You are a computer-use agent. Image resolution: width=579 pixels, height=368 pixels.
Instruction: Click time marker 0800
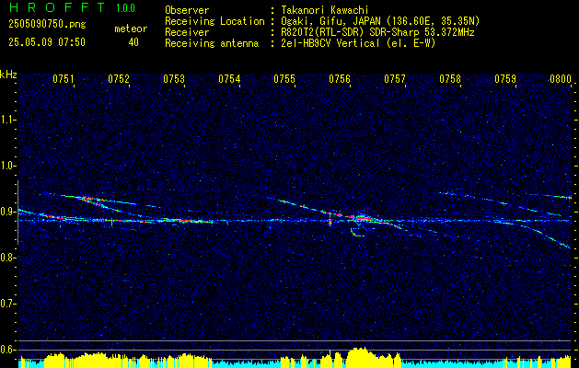coord(561,79)
